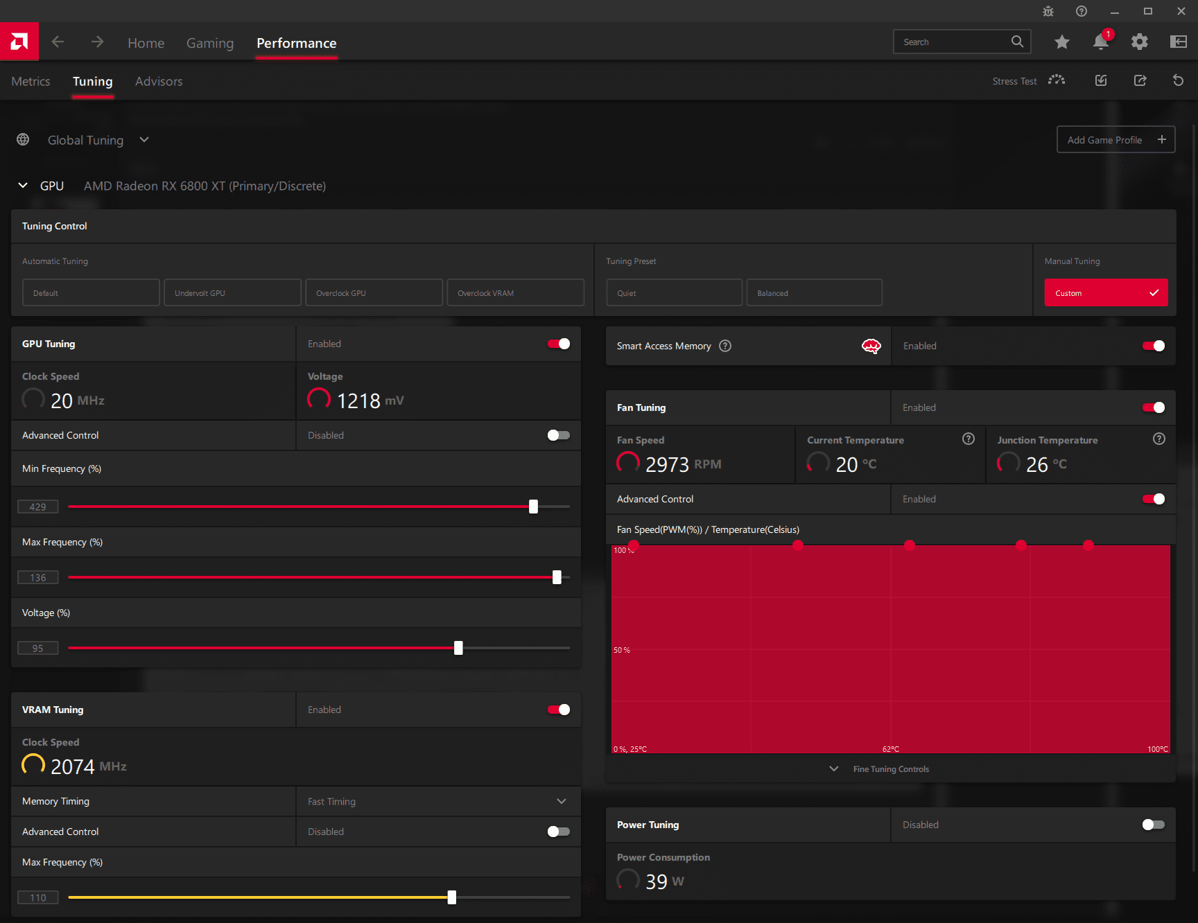Turn off Fan Advanced Control toggle
This screenshot has width=1198, height=923.
[x=1154, y=499]
